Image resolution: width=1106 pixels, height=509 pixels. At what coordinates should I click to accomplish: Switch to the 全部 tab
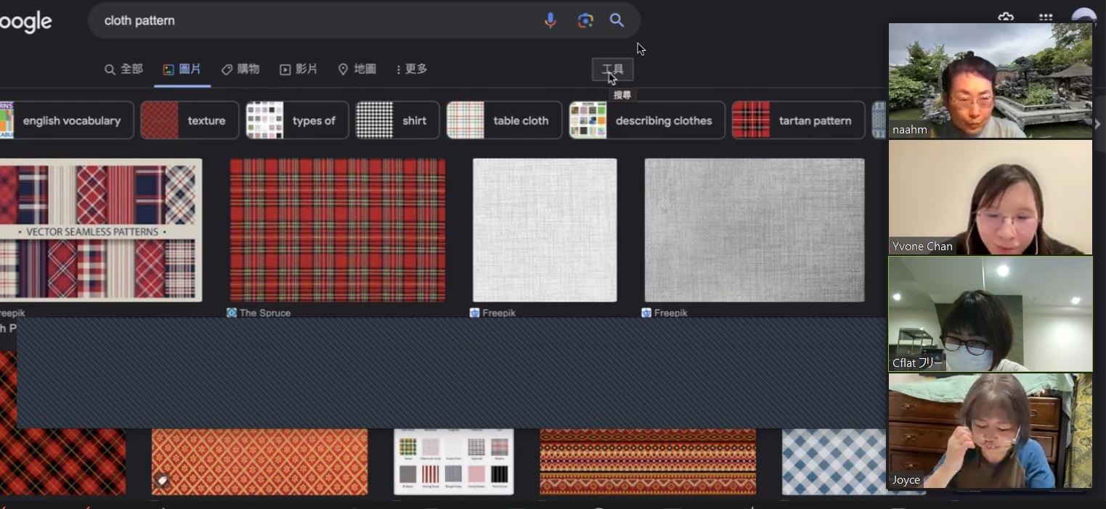point(123,69)
